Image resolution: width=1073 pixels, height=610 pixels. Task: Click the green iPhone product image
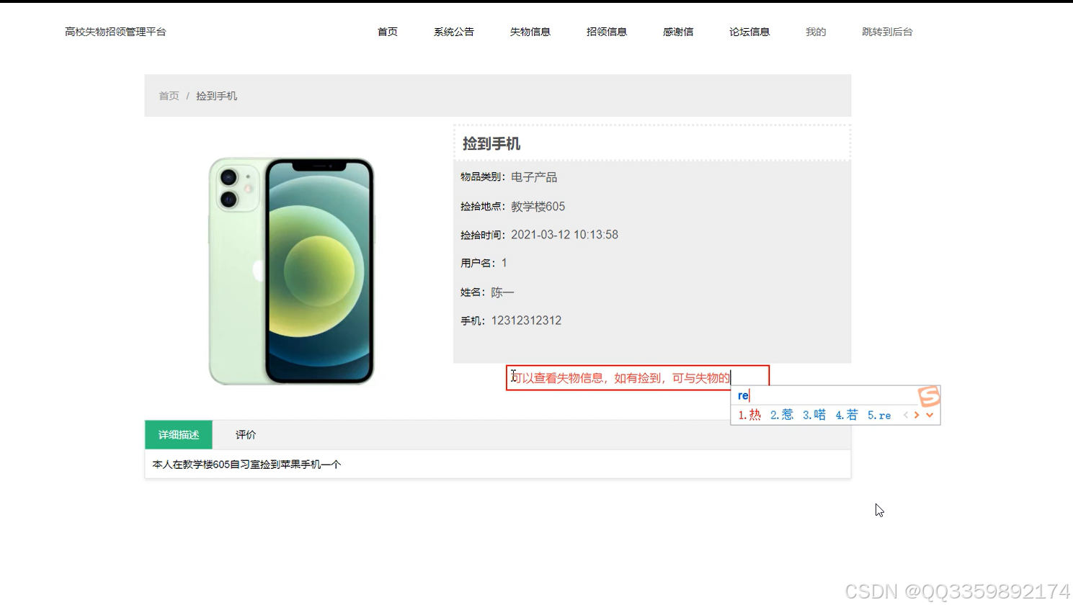click(291, 271)
